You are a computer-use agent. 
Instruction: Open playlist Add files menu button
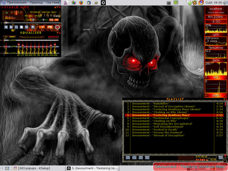[x=128, y=158]
